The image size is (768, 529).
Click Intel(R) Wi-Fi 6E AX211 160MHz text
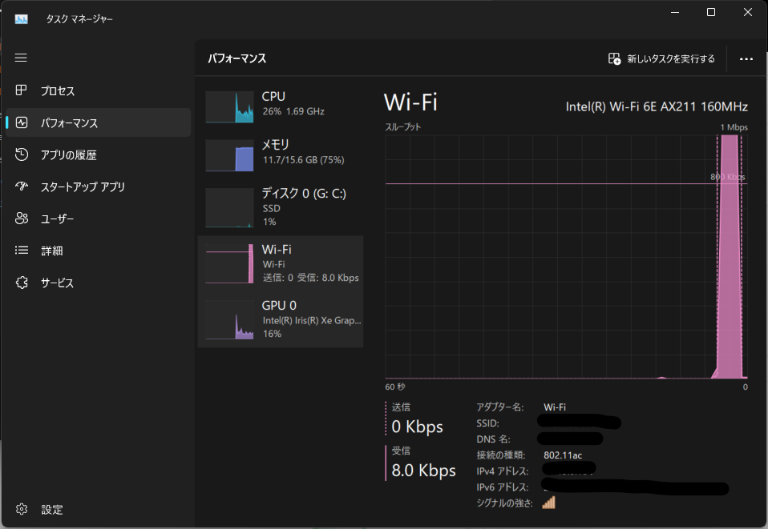point(657,106)
